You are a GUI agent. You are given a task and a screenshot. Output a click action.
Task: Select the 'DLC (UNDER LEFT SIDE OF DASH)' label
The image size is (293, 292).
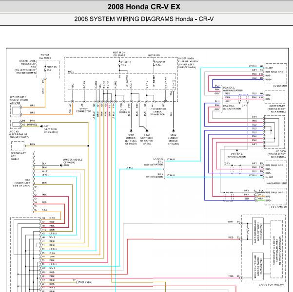coord(21,183)
